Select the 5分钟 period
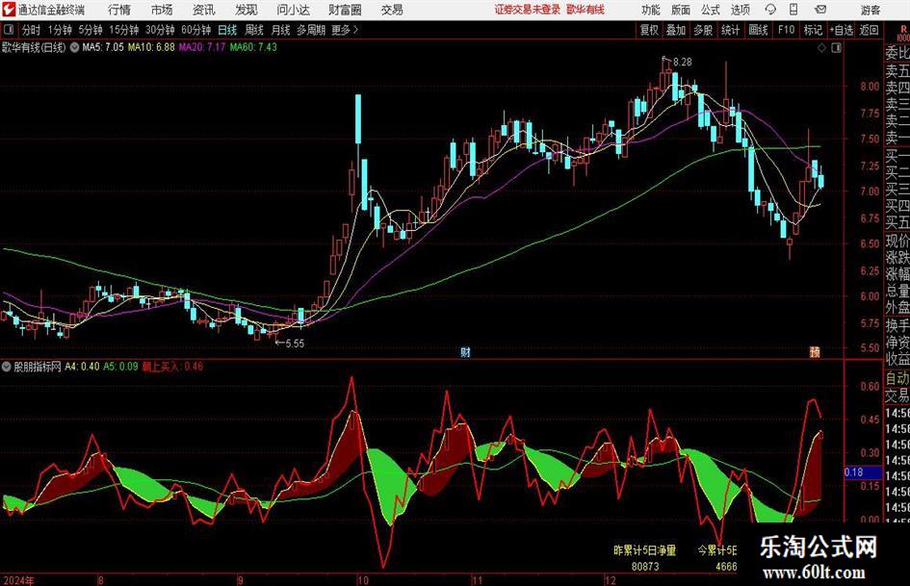Screen dimensions: 910x586 coord(91,30)
